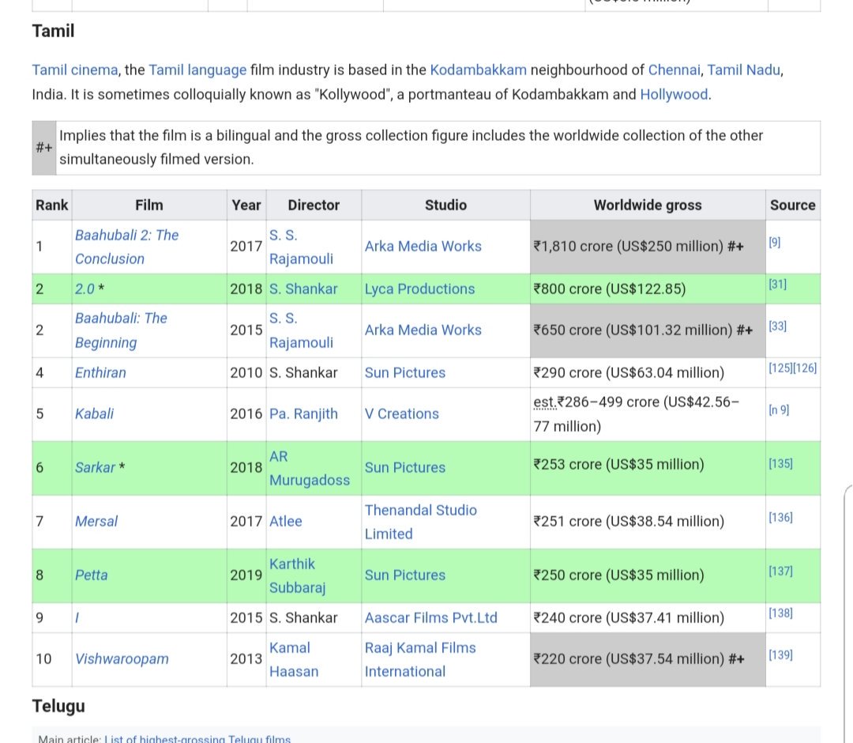Open V Creations studio link
The width and height of the screenshot is (853, 743).
[x=401, y=414]
